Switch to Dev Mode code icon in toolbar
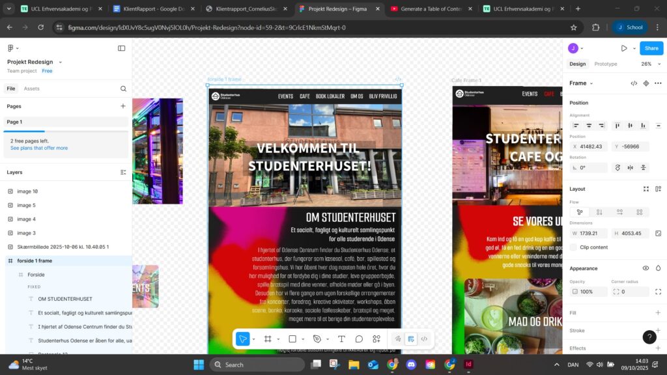 (x=424, y=339)
